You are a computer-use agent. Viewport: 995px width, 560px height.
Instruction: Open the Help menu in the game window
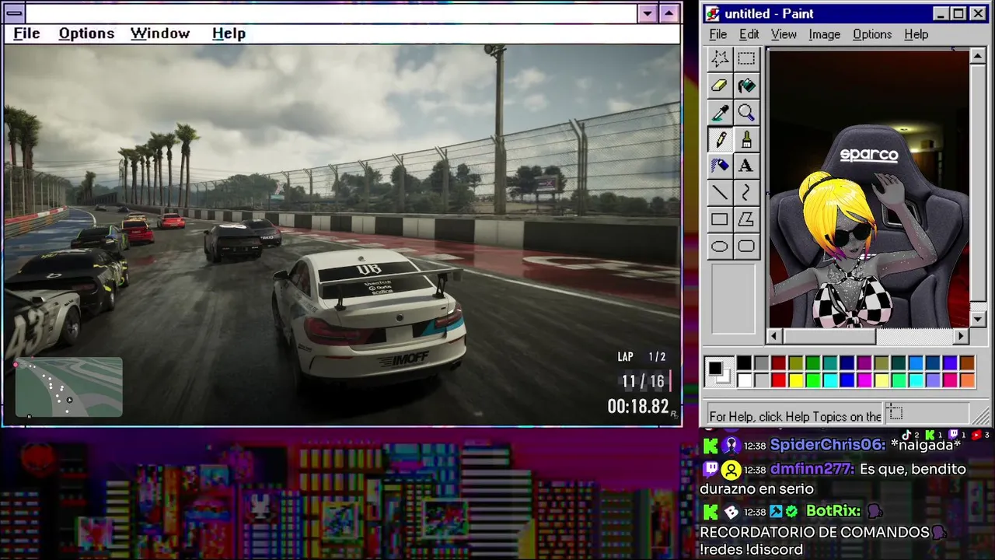click(x=229, y=33)
